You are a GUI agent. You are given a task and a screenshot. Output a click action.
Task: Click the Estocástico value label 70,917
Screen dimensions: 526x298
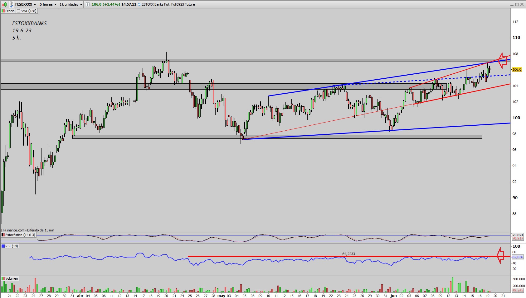pyautogui.click(x=518, y=239)
